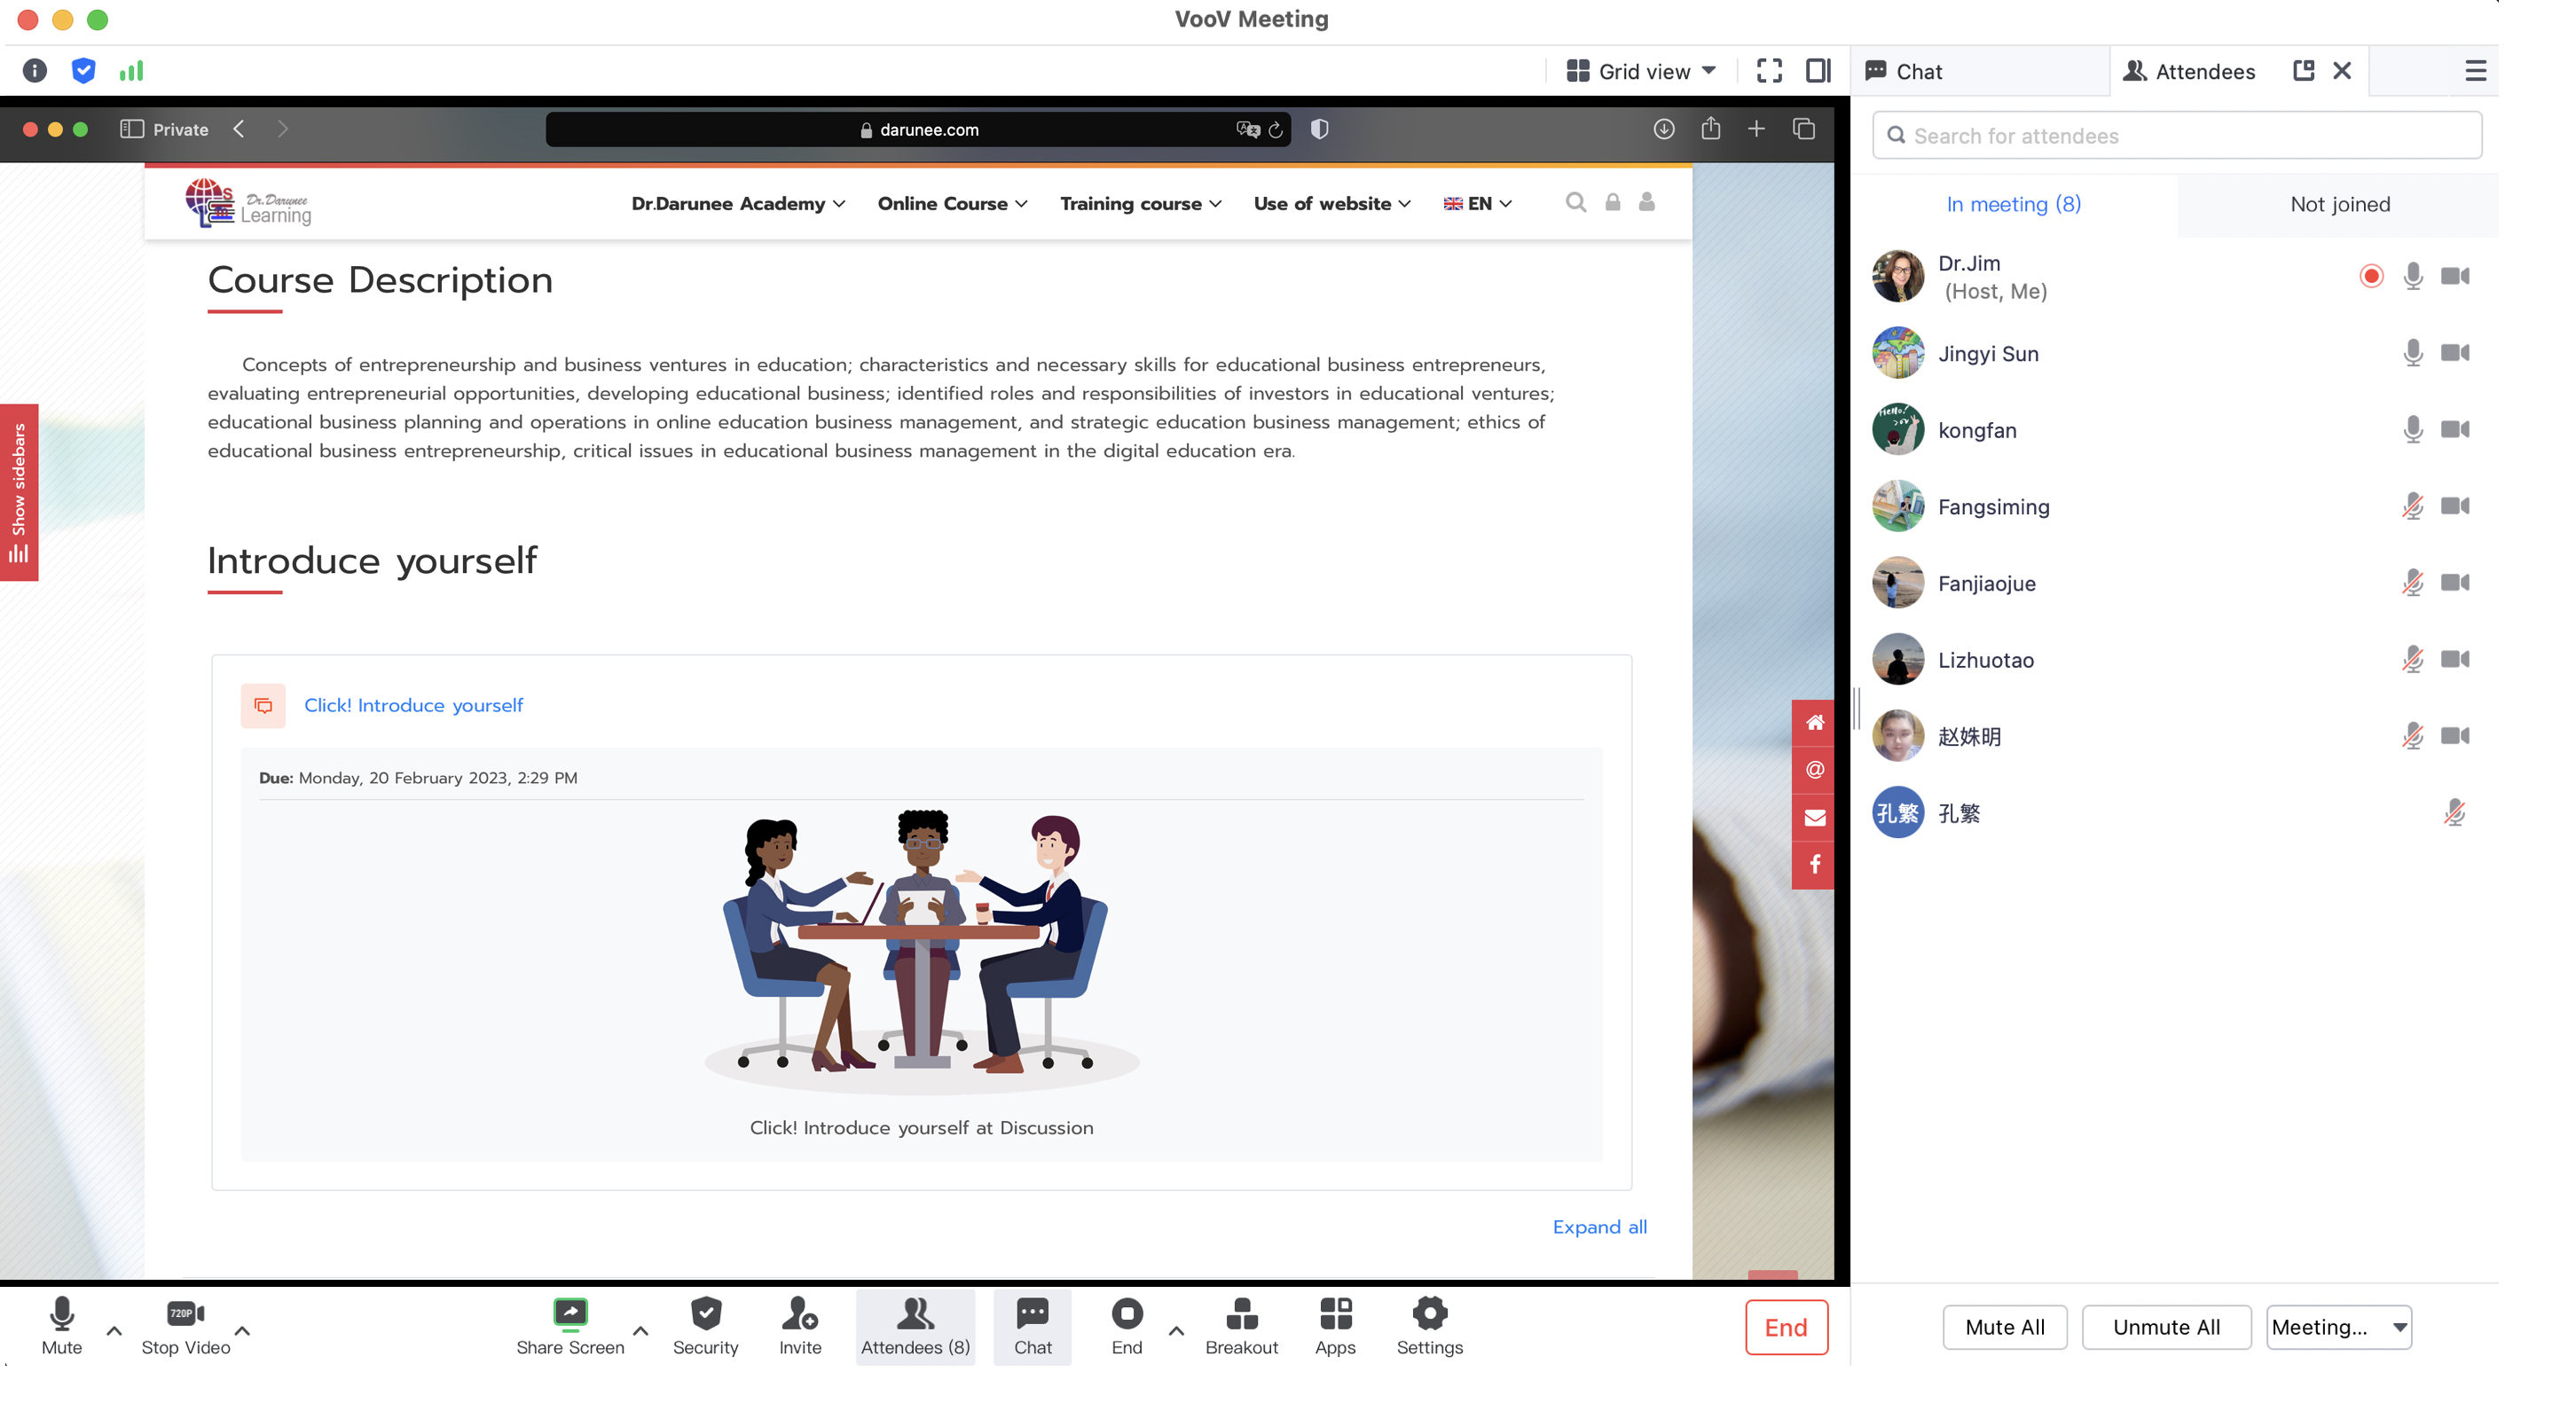
Task: Click Share Screen in toolbar
Action: click(x=570, y=1327)
